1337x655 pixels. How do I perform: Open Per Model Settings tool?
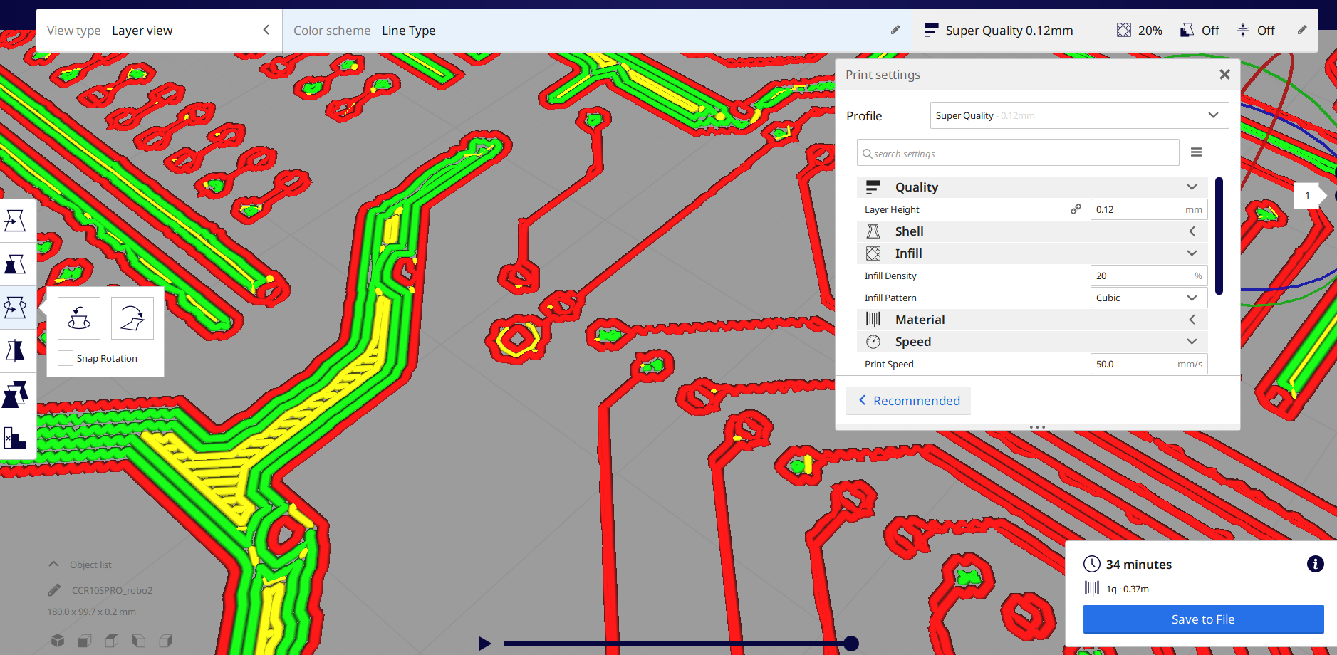(15, 394)
